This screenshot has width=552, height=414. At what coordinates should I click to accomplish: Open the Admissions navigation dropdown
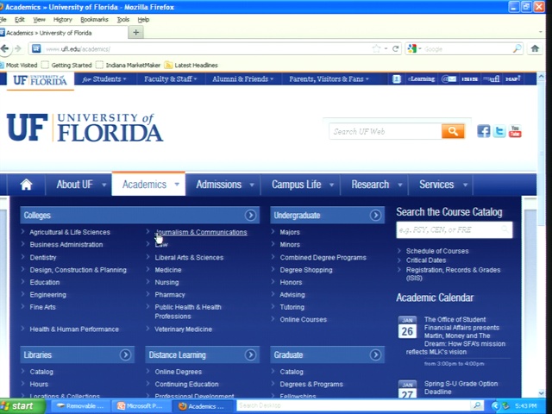[224, 185]
